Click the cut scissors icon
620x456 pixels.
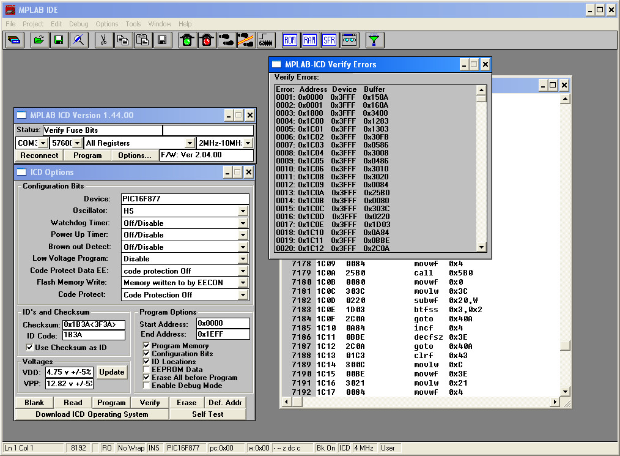pyautogui.click(x=103, y=40)
